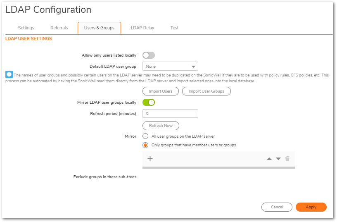Click the Import Users button
The image size is (337, 222).
(x=161, y=91)
